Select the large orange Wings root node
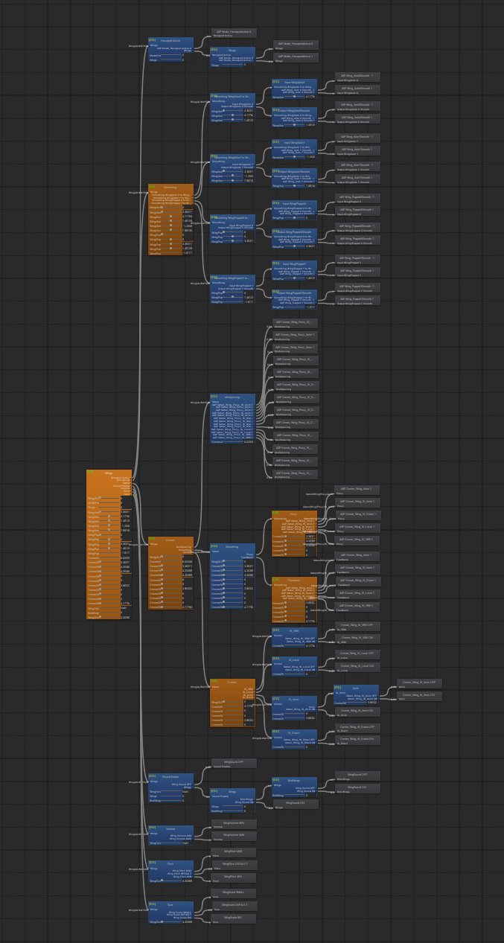This screenshot has height=943, width=504. click(109, 473)
